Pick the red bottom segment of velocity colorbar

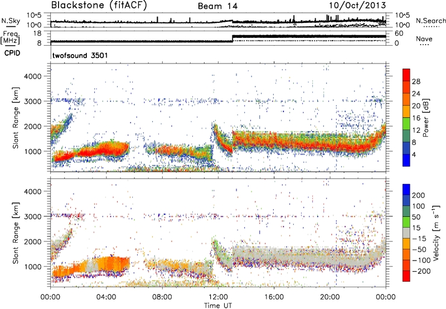[406, 276]
